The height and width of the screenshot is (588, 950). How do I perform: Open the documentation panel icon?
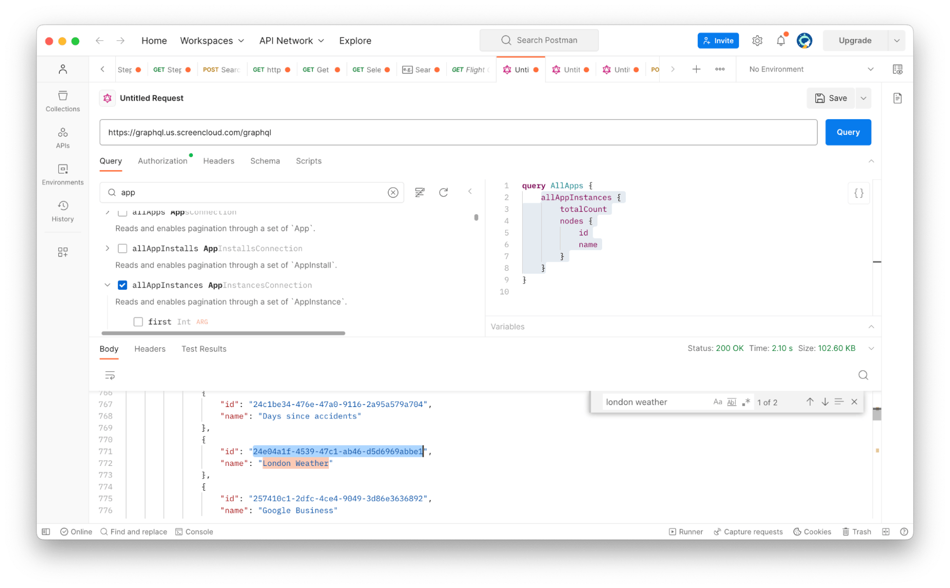click(x=897, y=98)
